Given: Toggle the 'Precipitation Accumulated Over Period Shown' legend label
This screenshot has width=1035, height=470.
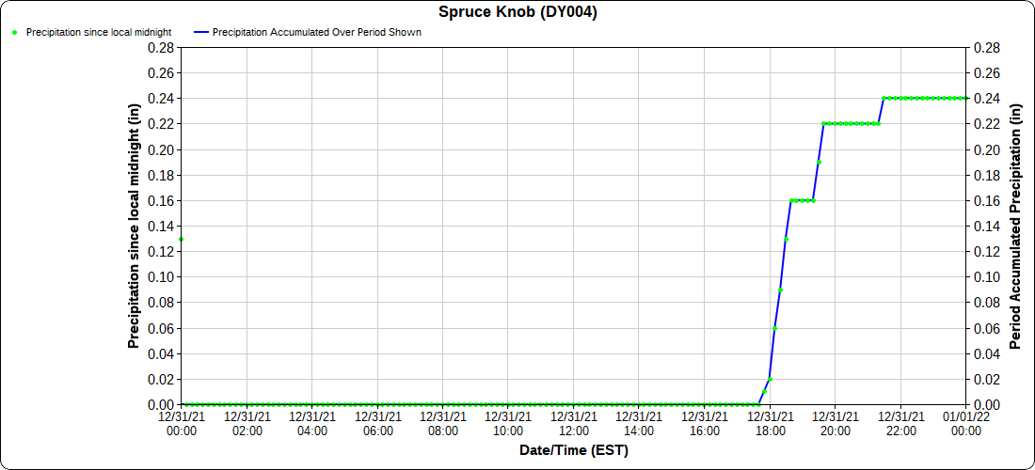Looking at the screenshot, I should 316,32.
